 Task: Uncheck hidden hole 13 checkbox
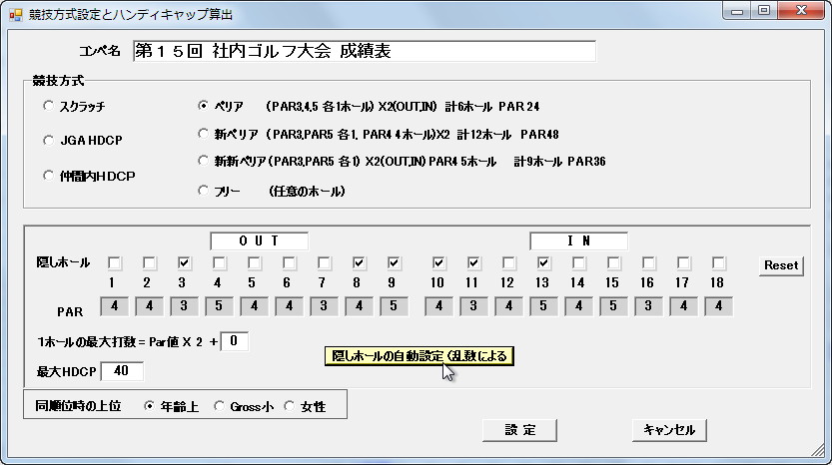tap(542, 263)
